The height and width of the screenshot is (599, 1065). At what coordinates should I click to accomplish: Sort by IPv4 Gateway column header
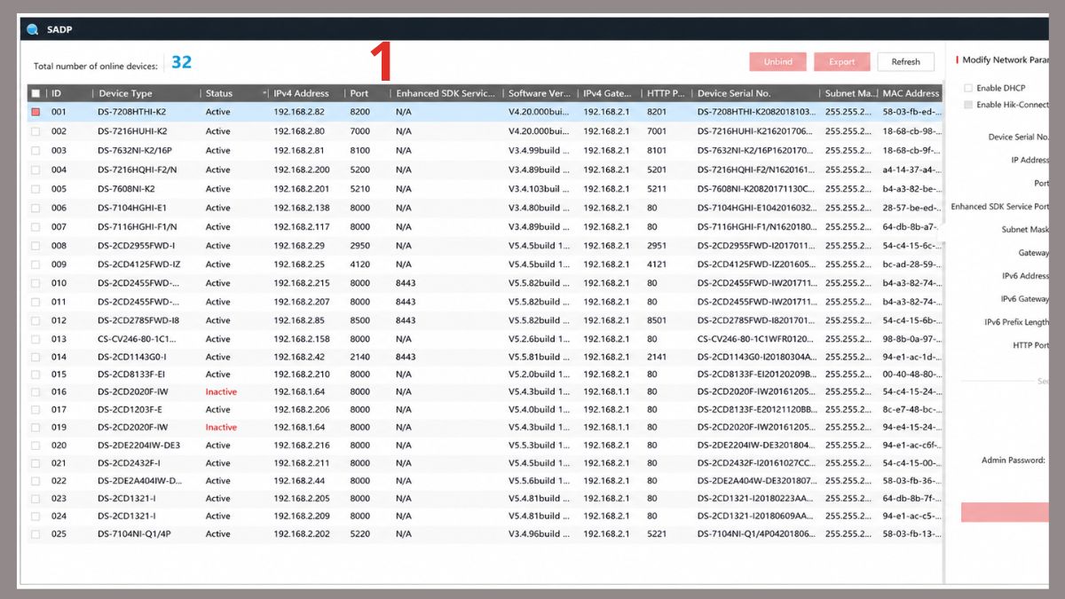(x=607, y=93)
